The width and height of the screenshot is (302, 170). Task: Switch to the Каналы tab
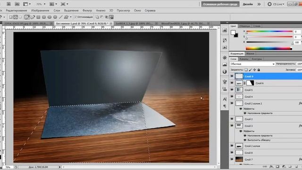244,59
